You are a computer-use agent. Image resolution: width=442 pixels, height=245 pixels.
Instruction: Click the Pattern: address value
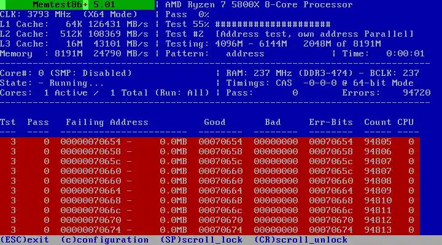point(245,53)
